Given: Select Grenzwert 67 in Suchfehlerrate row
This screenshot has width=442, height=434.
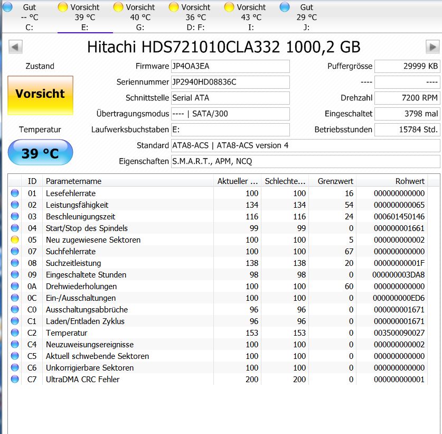Looking at the screenshot, I should (x=349, y=251).
